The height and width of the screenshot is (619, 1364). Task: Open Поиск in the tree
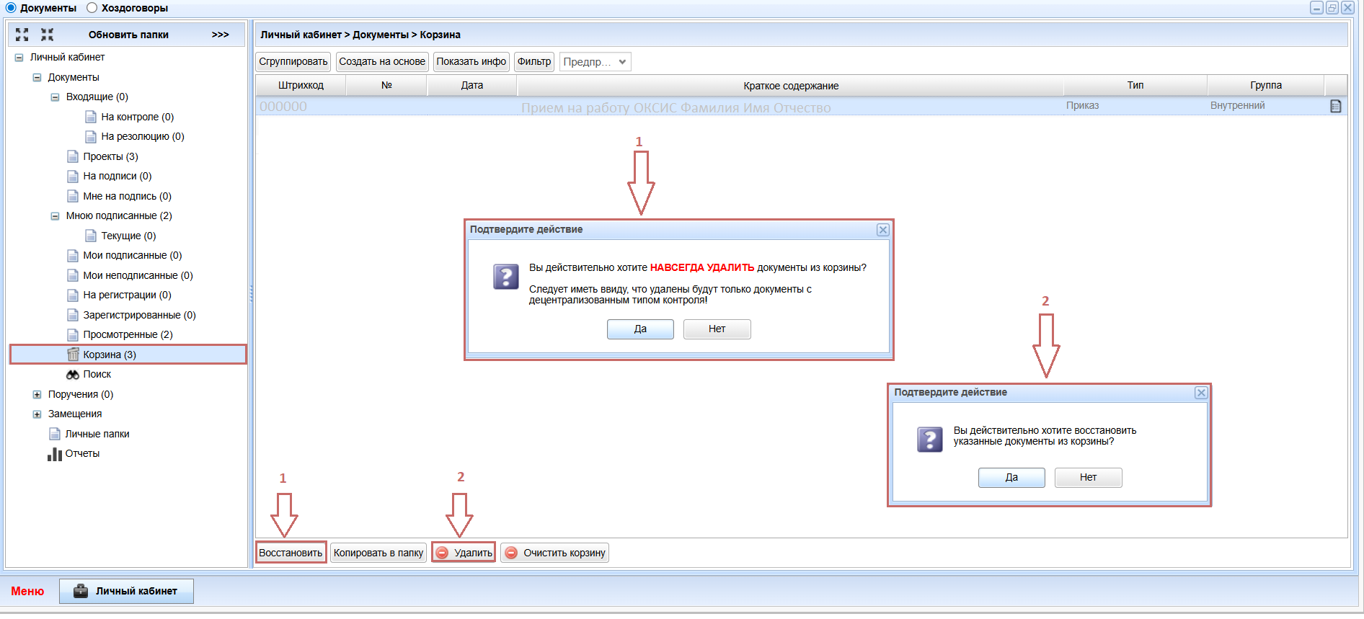[x=97, y=375]
